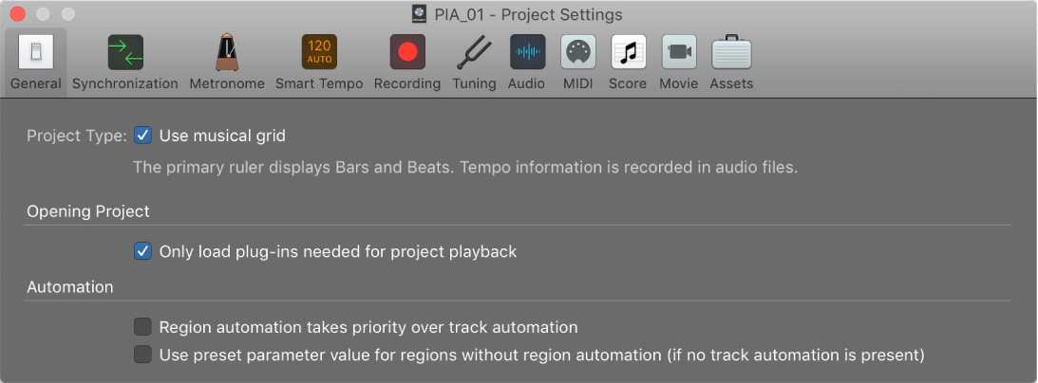Viewport: 1038px width, 383px height.
Task: Open the MIDI connector settings icon
Action: pos(578,52)
